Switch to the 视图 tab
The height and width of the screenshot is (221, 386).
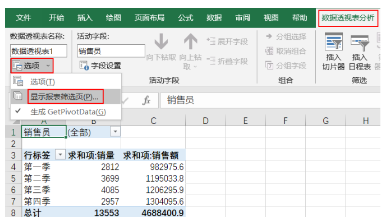[x=271, y=18]
